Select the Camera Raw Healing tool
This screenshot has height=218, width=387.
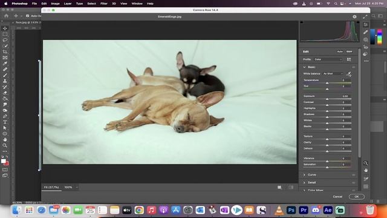365,32
